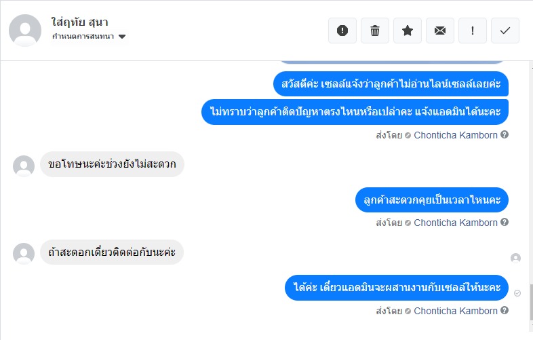This screenshot has width=533, height=340.
Task: Click the exclamation priority icon
Action: pyautogui.click(x=473, y=31)
